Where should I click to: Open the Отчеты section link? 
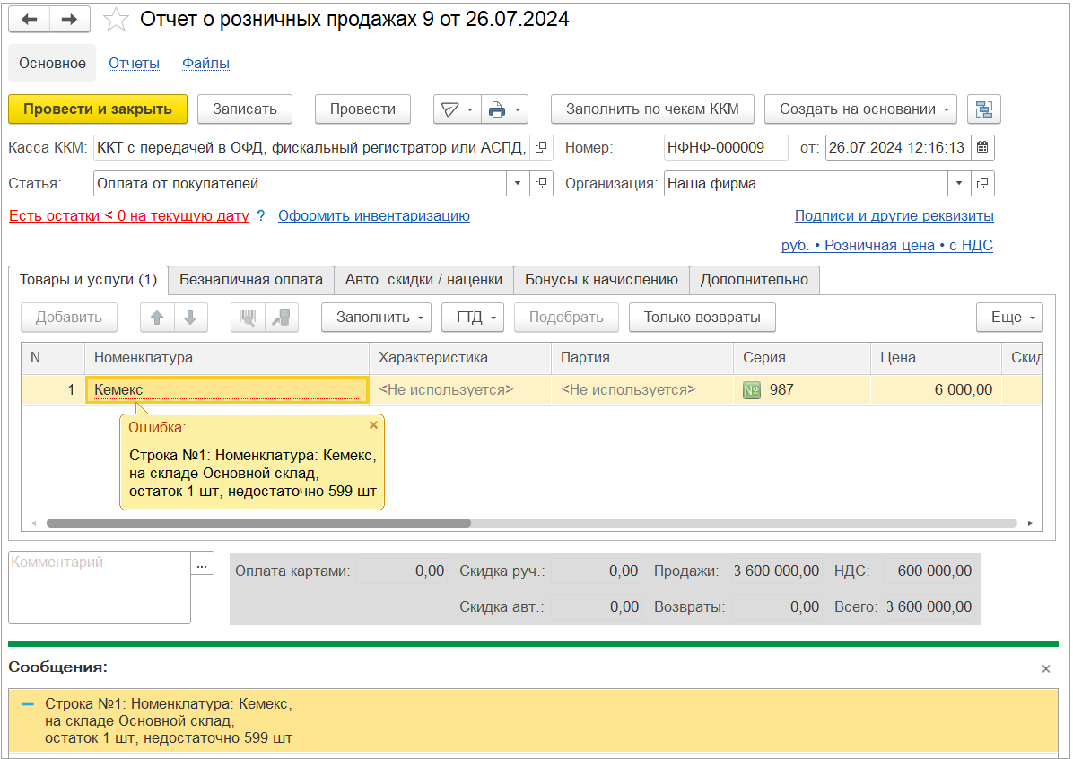[x=135, y=63]
